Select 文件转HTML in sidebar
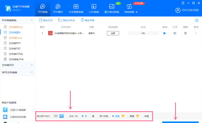The height and width of the screenshot is (123, 202). point(16,54)
